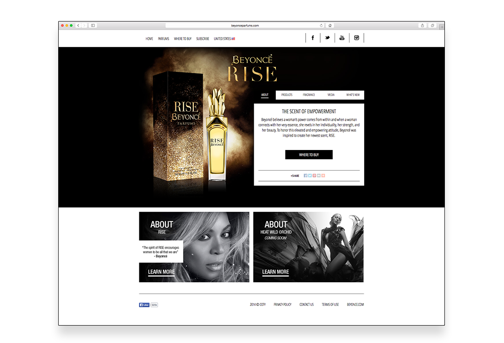
Task: Reload the page with the refresh icon
Action: pyautogui.click(x=321, y=25)
